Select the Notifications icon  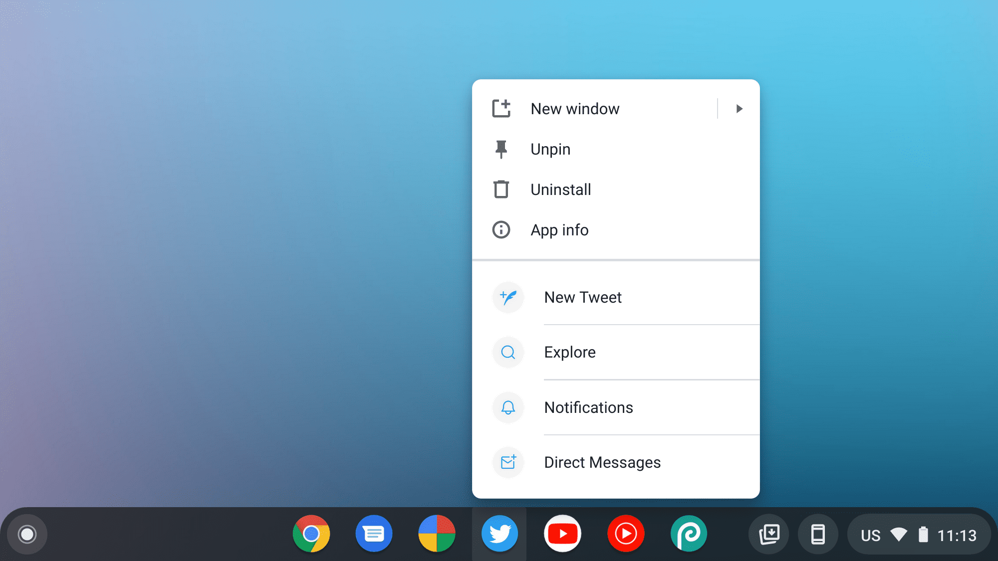pyautogui.click(x=508, y=407)
